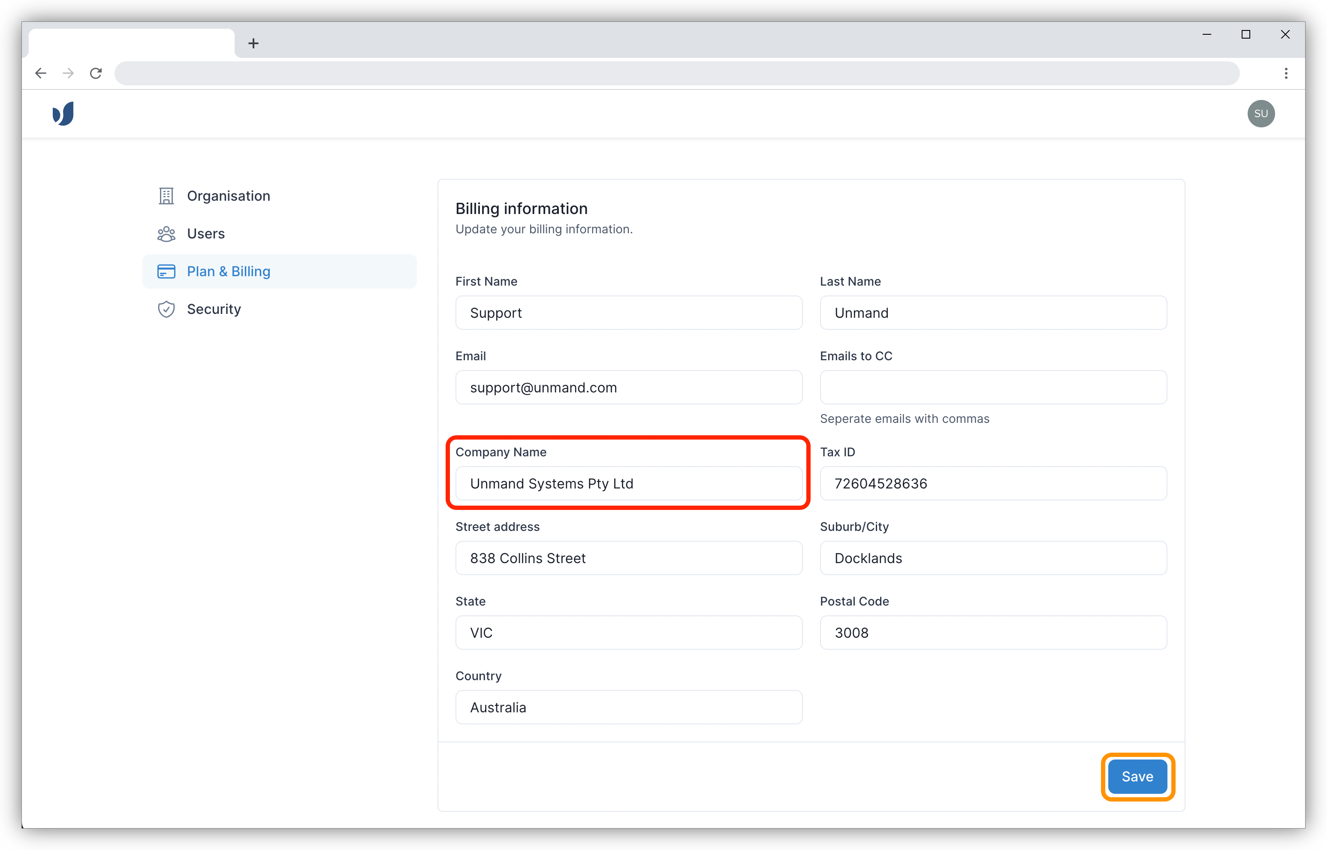The width and height of the screenshot is (1327, 850).
Task: Reload the page with refresh icon
Action: tap(96, 73)
